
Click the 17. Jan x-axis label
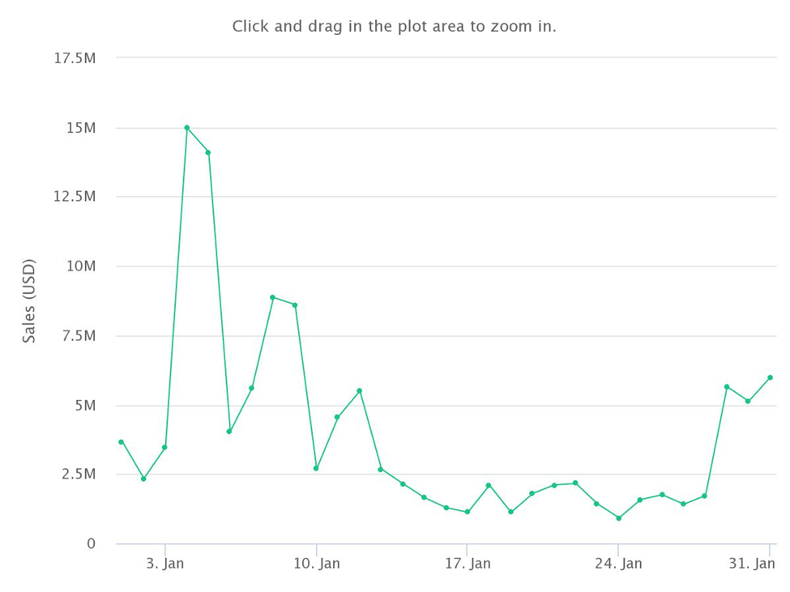(x=468, y=564)
